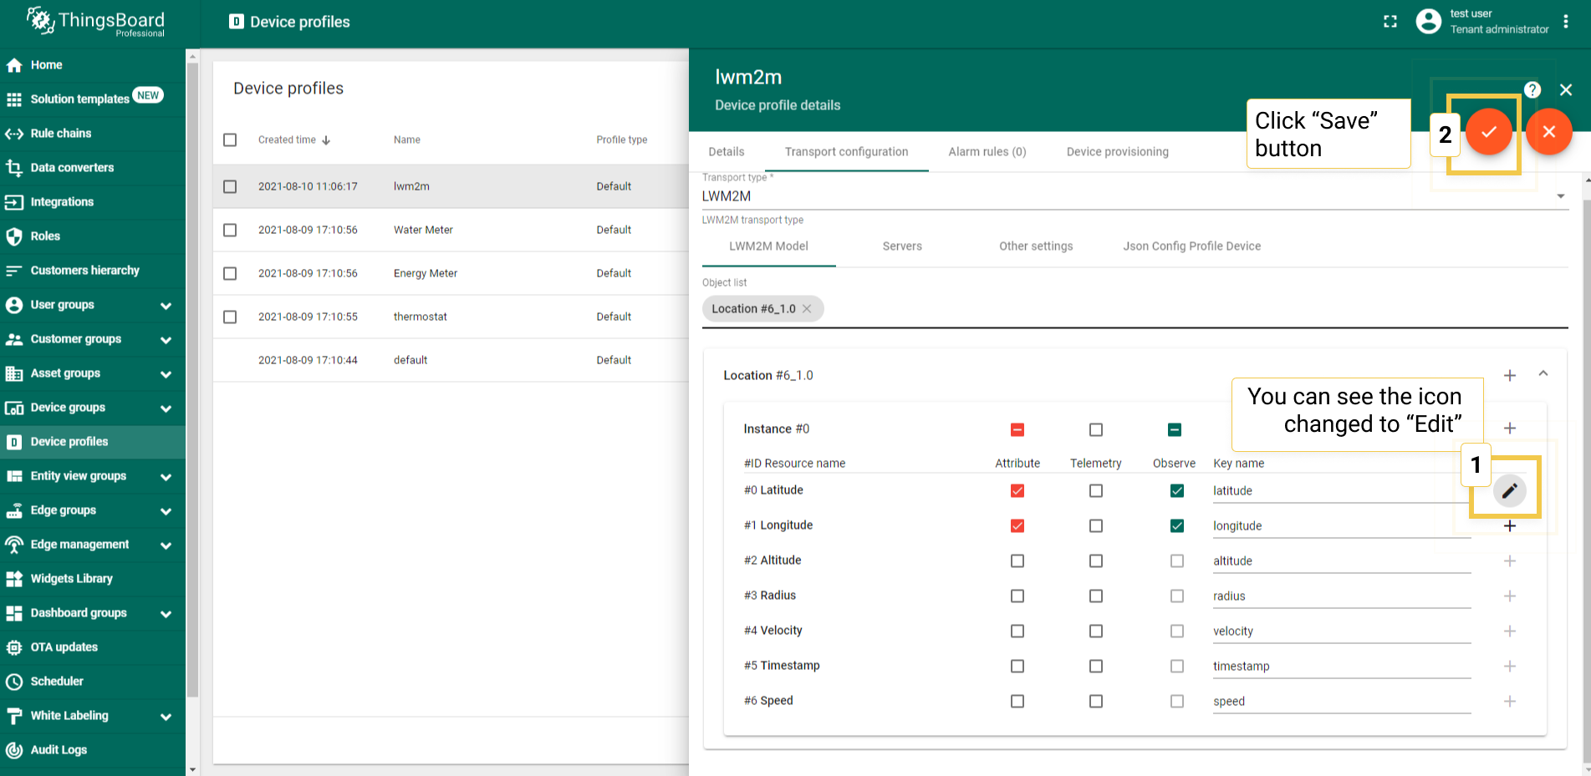Screen dimensions: 1591x776
Task: Open the Alarm rules tab
Action: (987, 152)
